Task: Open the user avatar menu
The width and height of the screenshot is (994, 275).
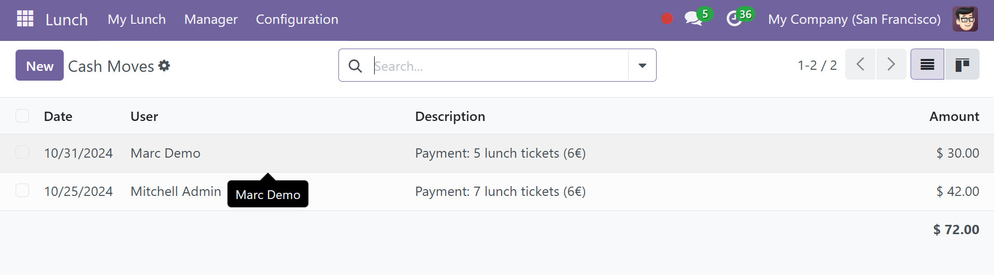Action: click(965, 19)
